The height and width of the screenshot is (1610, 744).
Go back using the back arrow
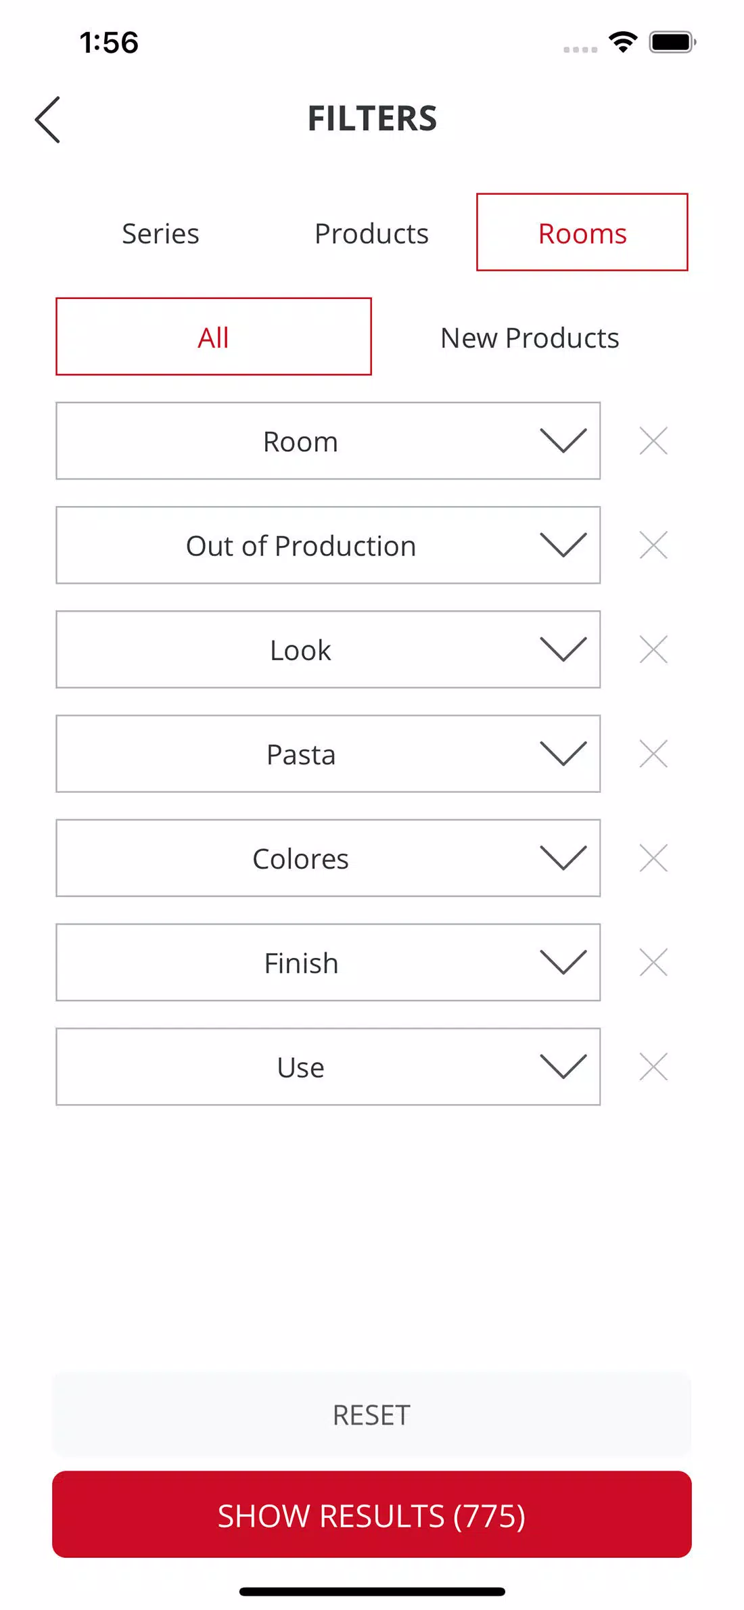coord(47,120)
